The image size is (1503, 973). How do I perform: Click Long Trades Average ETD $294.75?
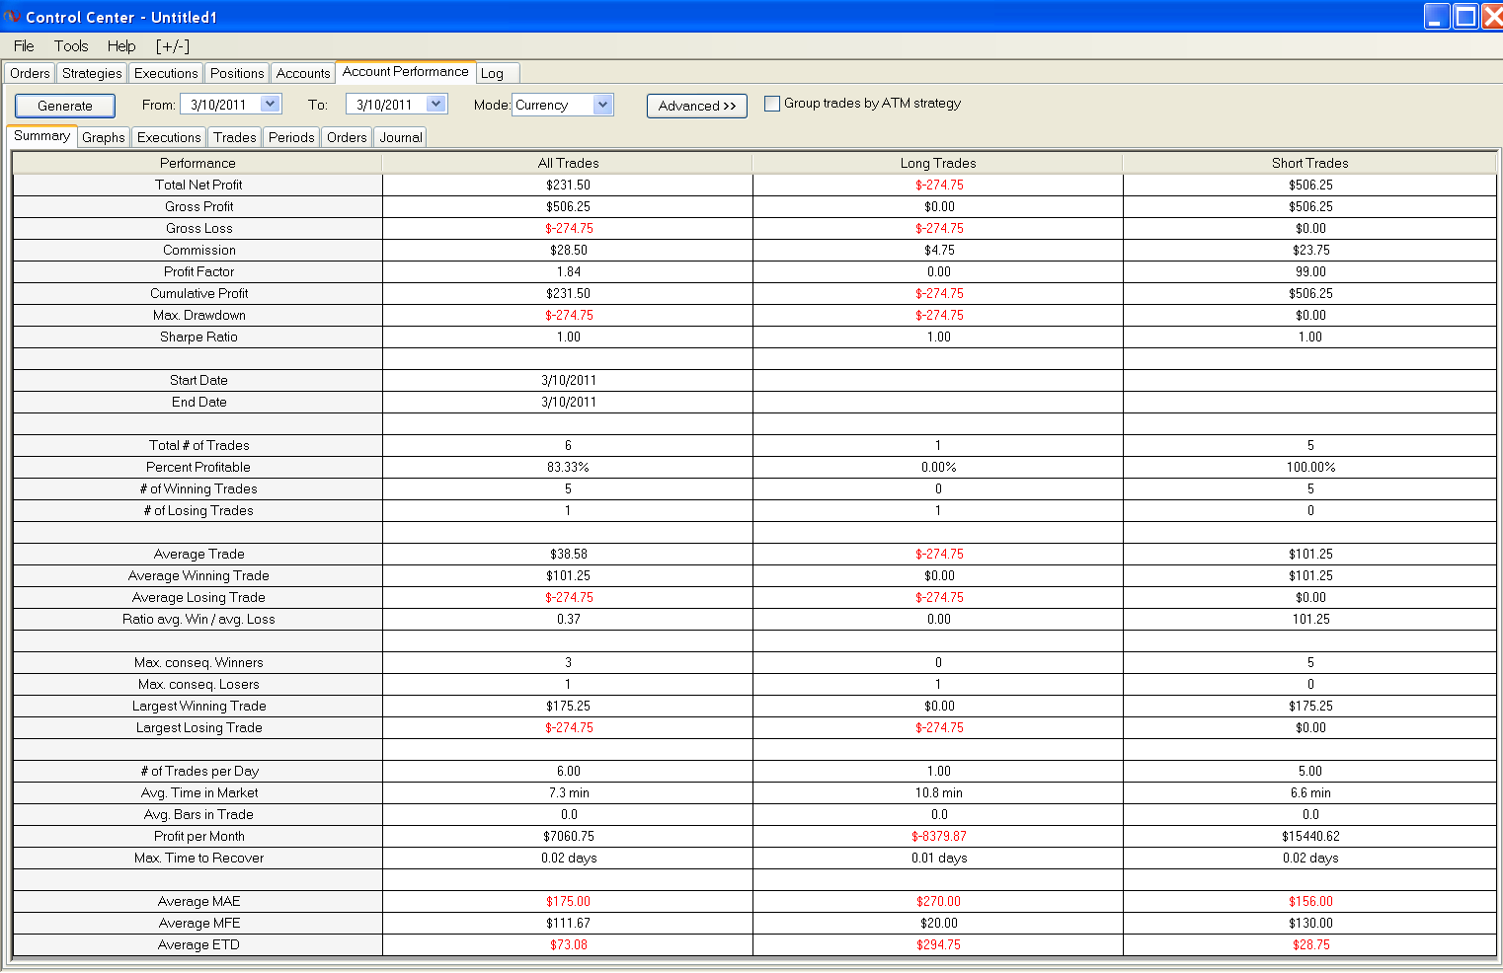point(938,944)
